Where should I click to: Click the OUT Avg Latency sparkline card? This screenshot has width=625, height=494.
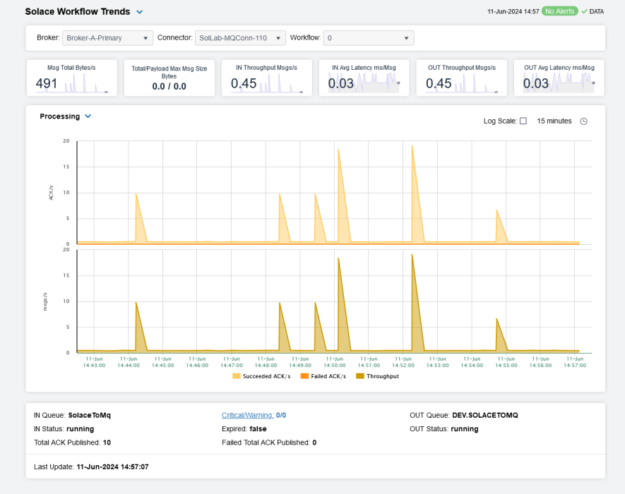559,78
